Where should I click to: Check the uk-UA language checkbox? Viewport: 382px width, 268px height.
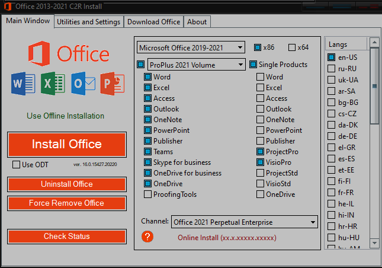click(x=331, y=80)
